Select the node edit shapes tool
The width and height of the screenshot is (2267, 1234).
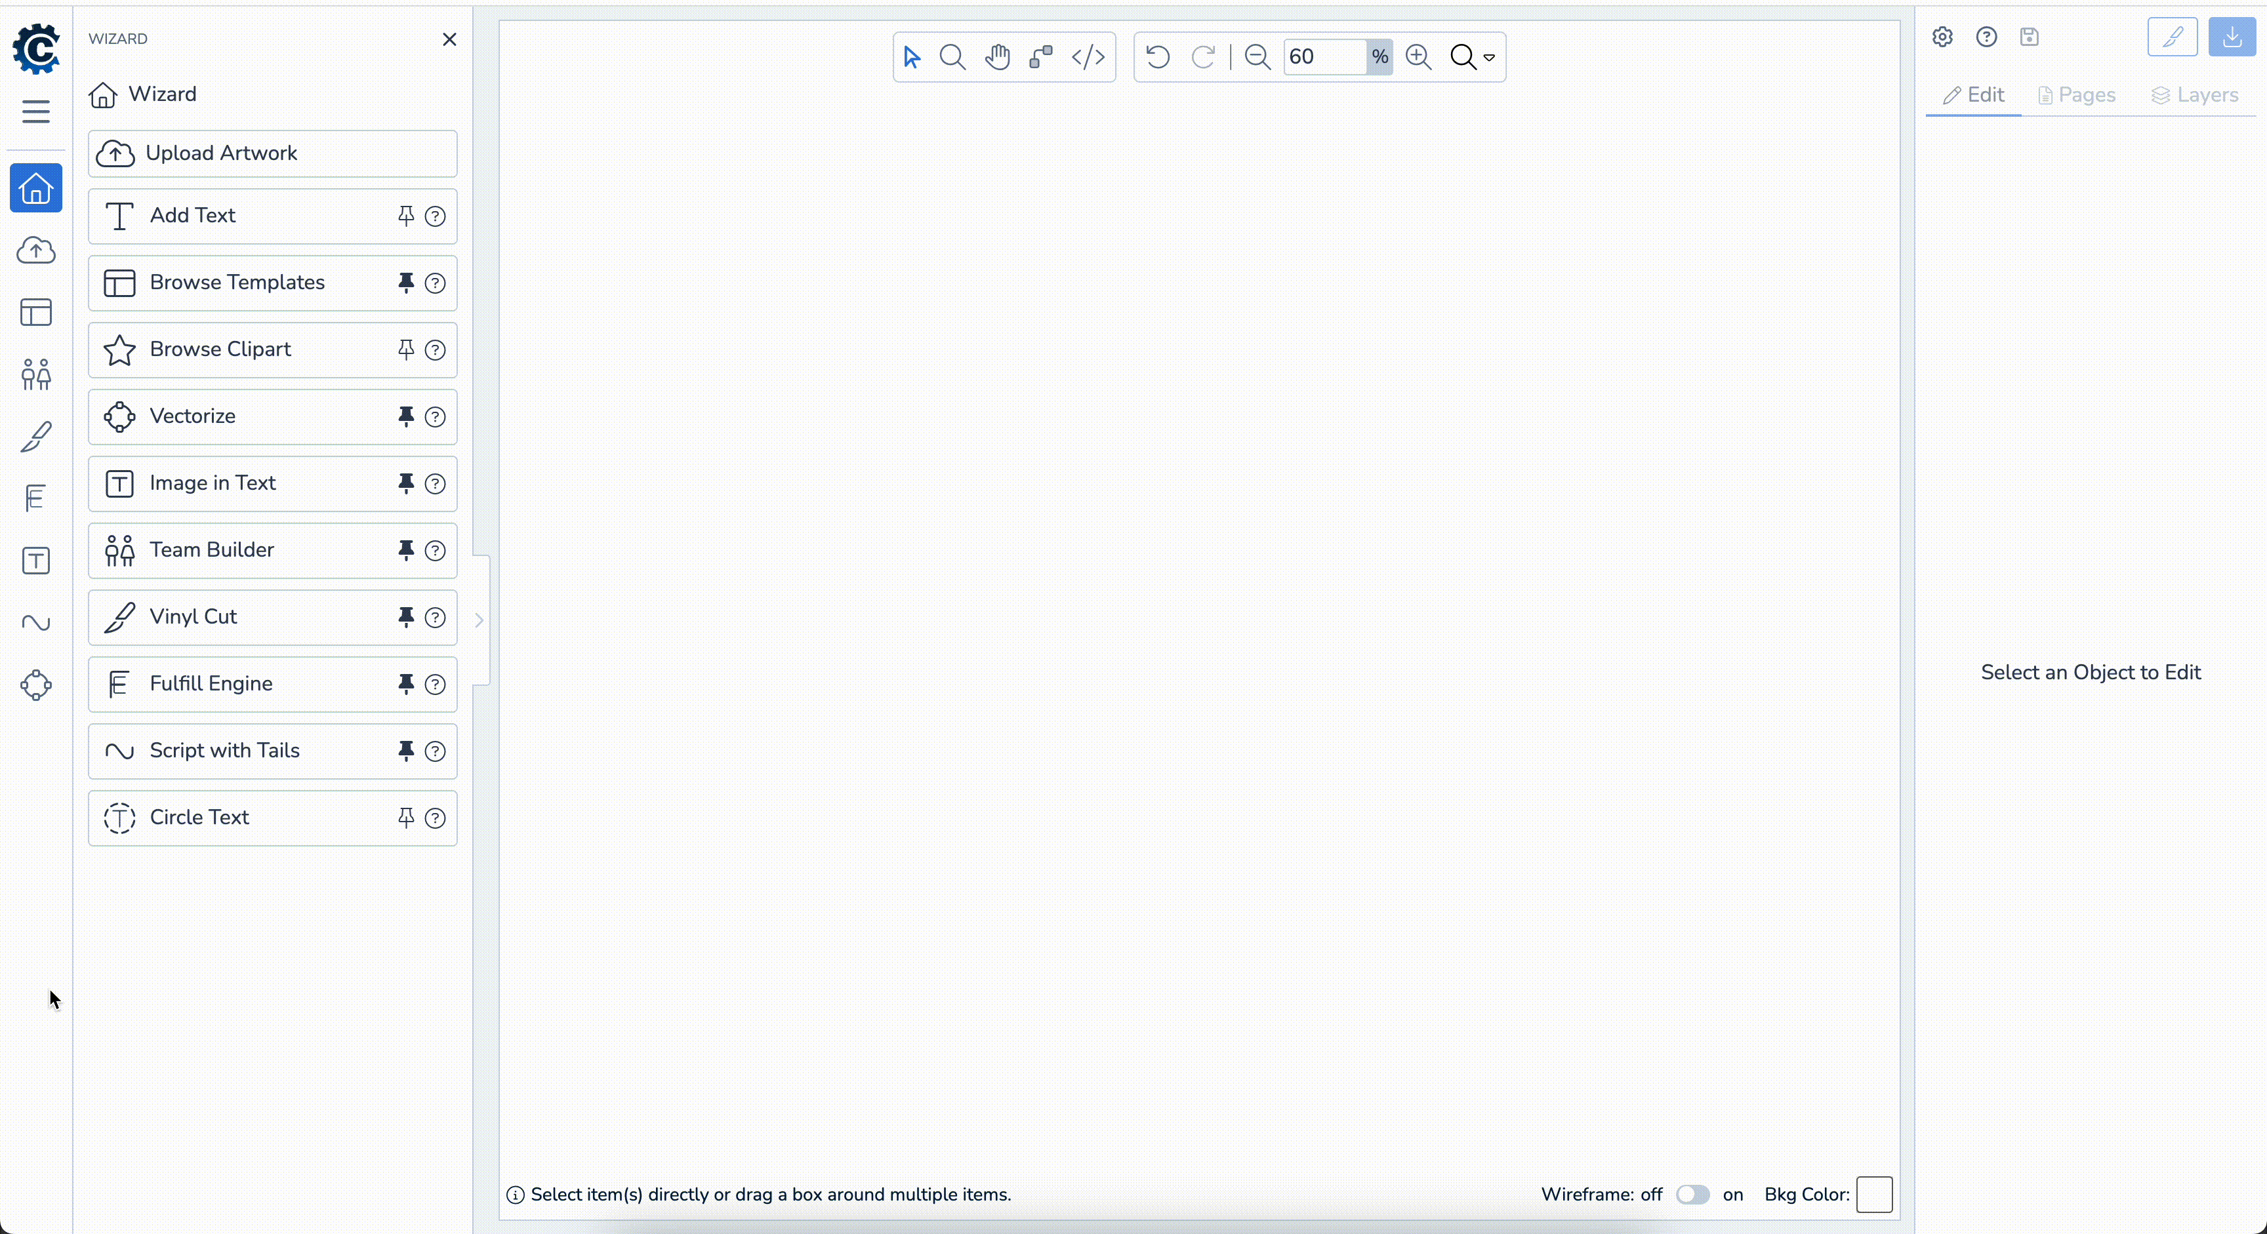[1041, 57]
